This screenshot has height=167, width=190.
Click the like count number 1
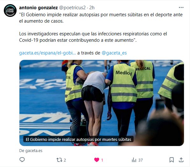[x=102, y=160]
